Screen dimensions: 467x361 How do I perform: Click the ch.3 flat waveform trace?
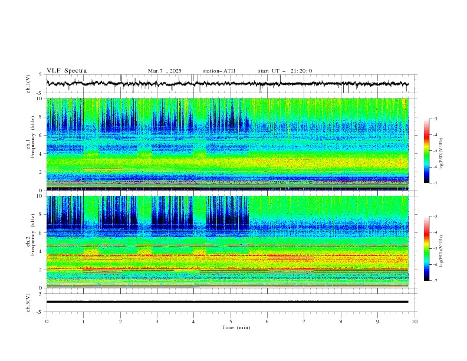(227, 302)
